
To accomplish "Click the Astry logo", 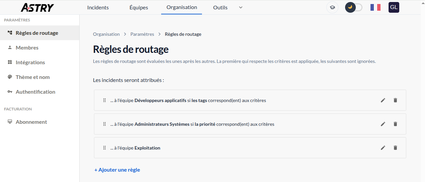I will 37,7.
